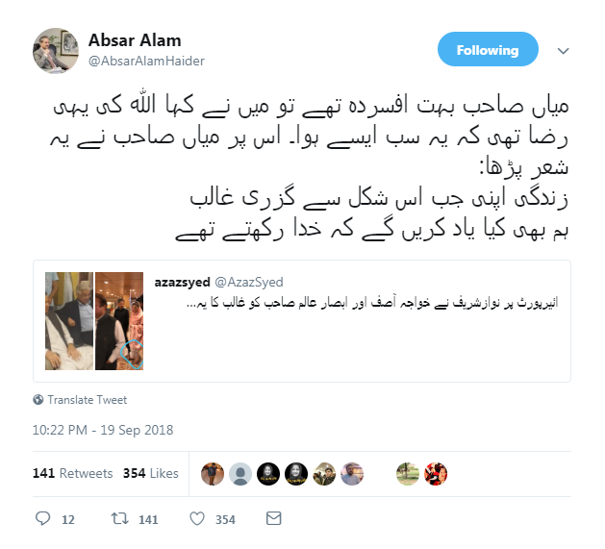Send tweet via direct message envelope icon
605x549 pixels.
coord(273,518)
